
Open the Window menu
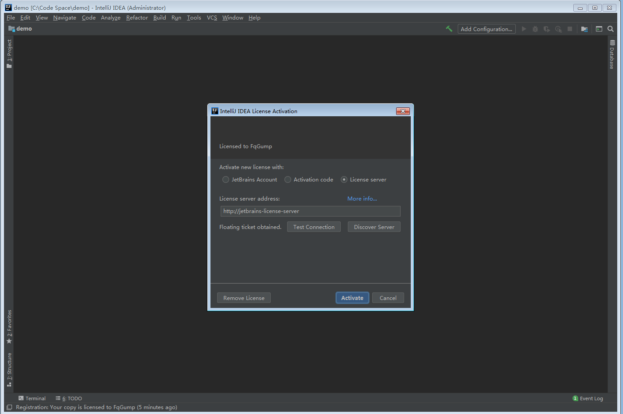click(x=233, y=18)
